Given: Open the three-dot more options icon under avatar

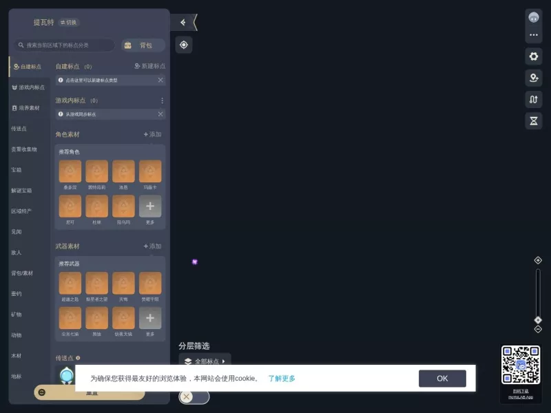Looking at the screenshot, I should coord(533,35).
